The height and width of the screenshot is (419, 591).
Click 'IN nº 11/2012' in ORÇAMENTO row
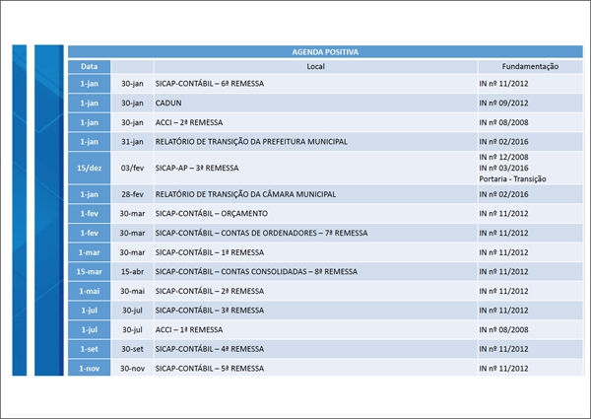tap(503, 214)
